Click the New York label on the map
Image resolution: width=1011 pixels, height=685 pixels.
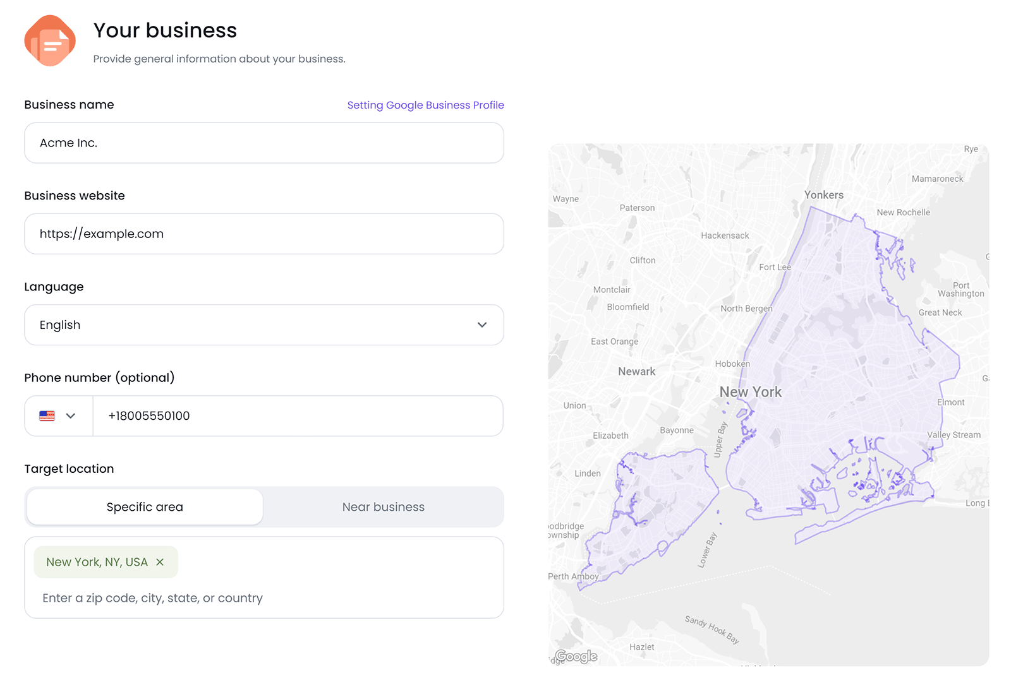(x=749, y=391)
